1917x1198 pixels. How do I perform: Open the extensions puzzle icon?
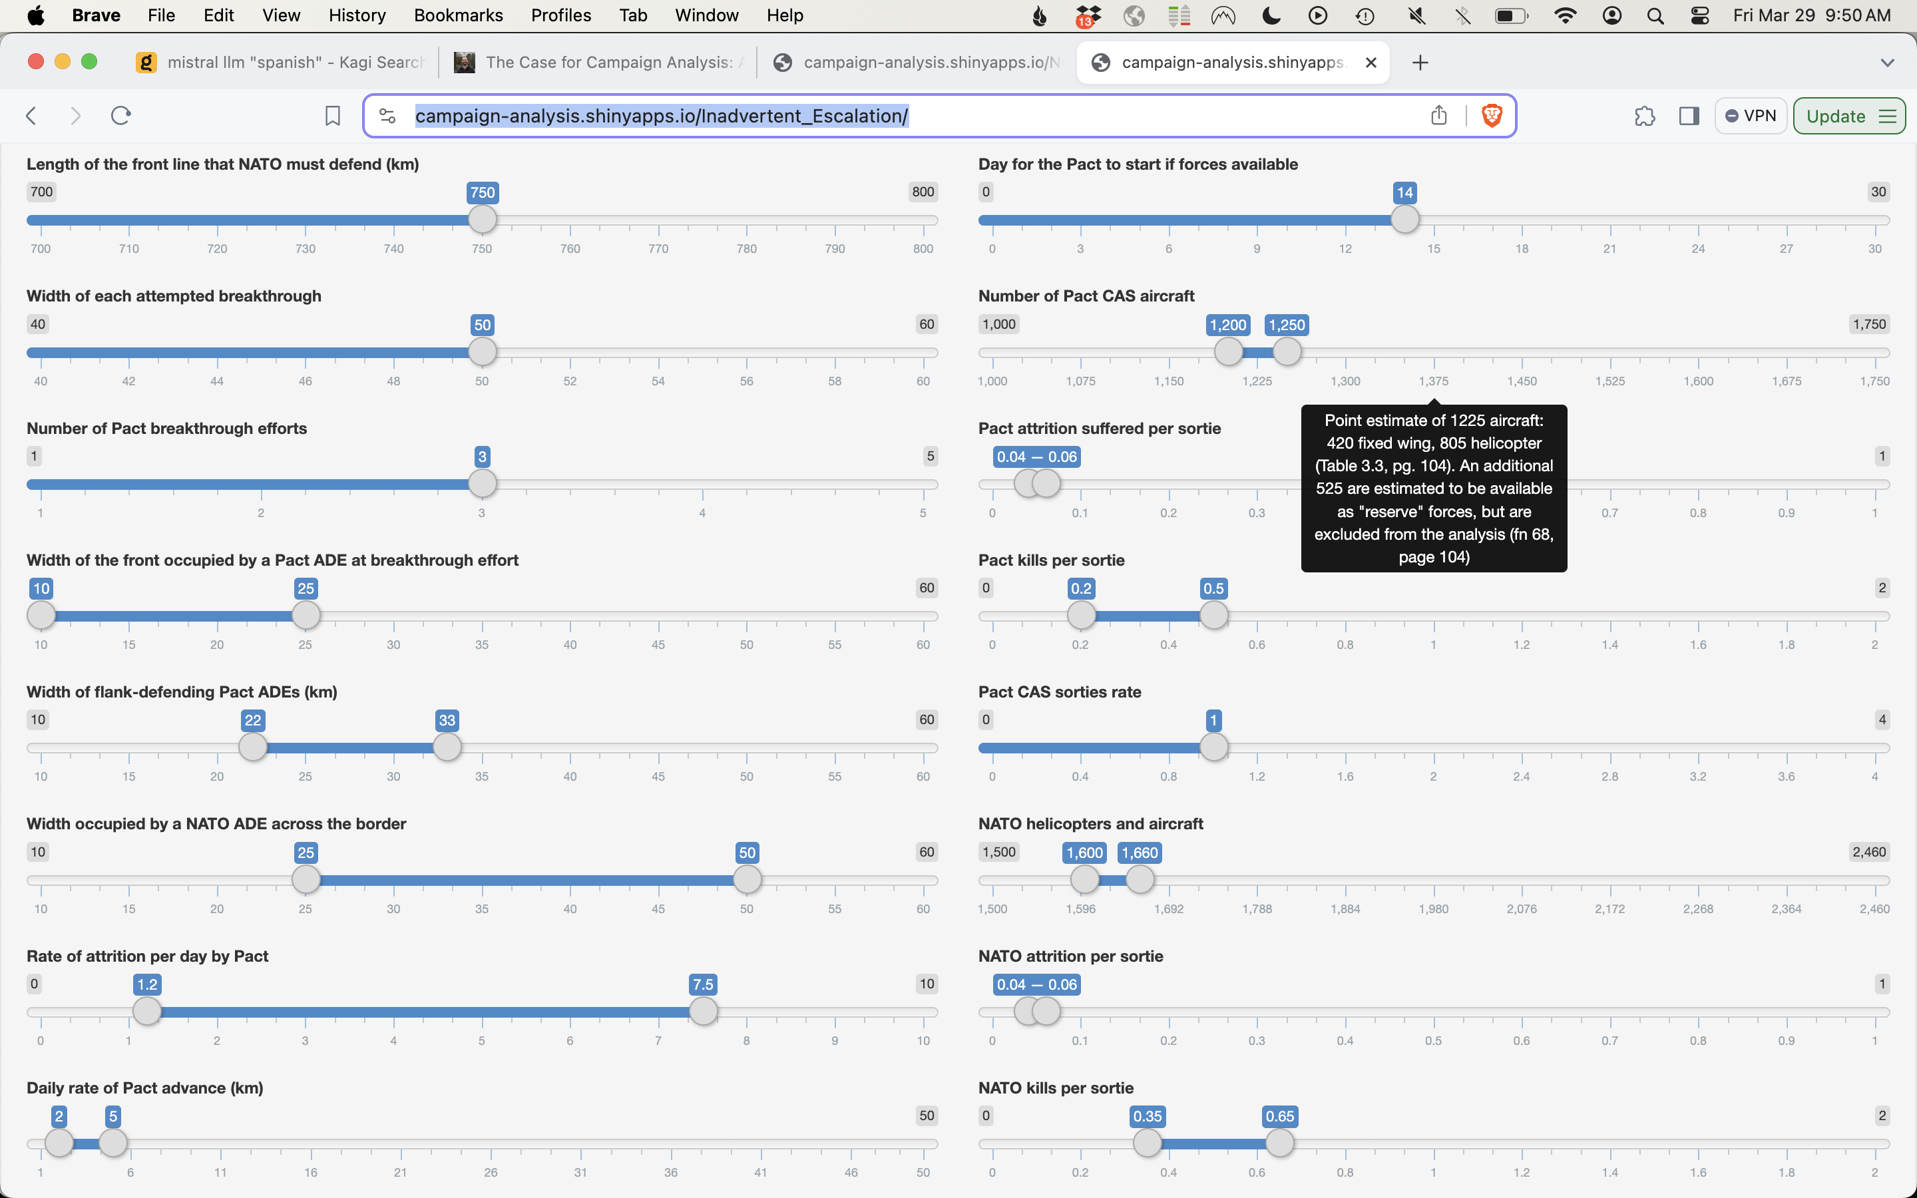(1645, 116)
